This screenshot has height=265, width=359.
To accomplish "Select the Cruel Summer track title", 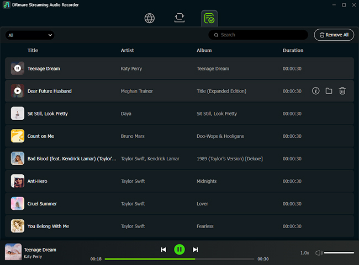I will point(42,203).
